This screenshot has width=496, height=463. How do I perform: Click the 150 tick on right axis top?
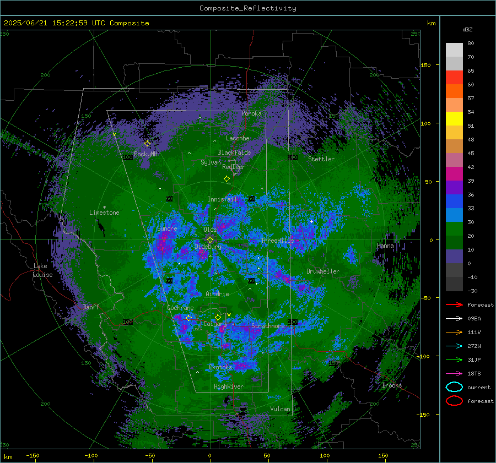point(425,65)
